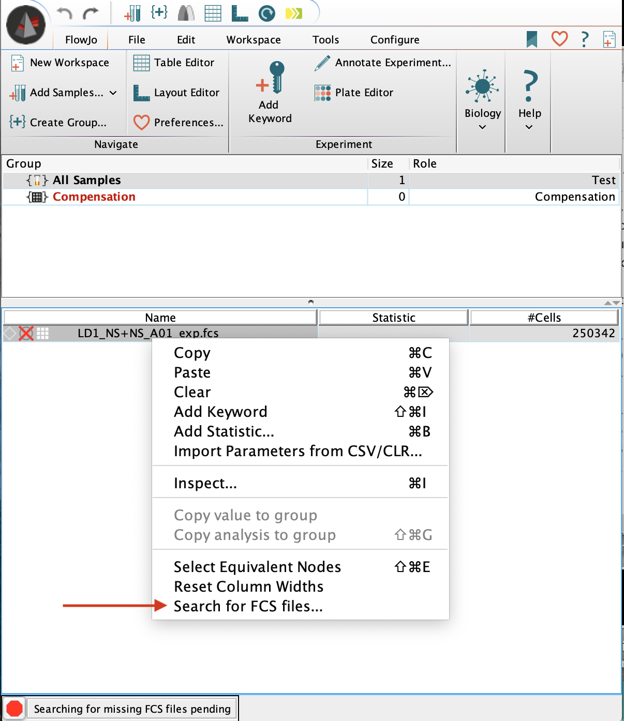This screenshot has width=624, height=721.
Task: Click the teal bookmark icon
Action: 532,39
